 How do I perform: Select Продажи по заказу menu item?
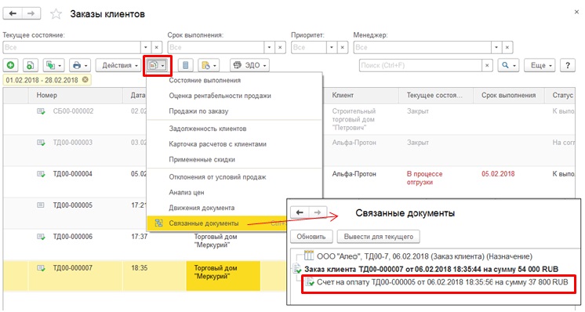click(x=234, y=111)
